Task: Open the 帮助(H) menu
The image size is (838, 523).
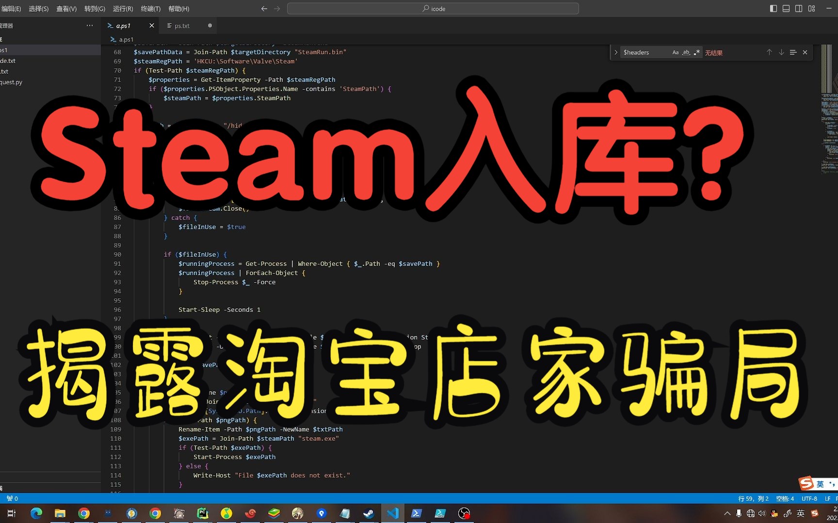Action: pos(178,9)
